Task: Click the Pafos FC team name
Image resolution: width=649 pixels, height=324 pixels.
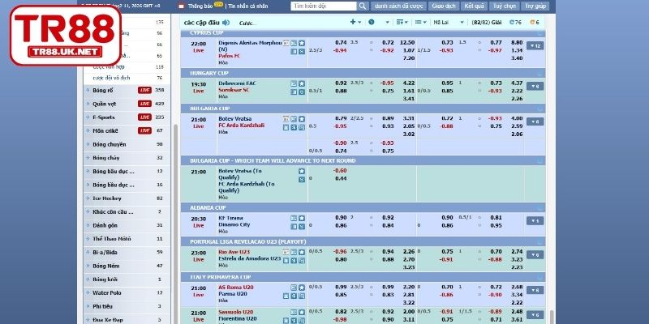Action: pyautogui.click(x=229, y=56)
